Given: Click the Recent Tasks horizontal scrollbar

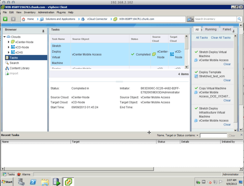Looking at the screenshot, I should (x=79, y=169).
